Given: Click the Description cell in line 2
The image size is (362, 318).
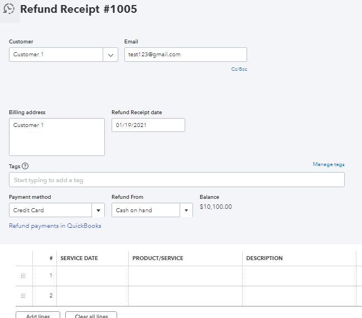Looking at the screenshot, I should (298, 296).
